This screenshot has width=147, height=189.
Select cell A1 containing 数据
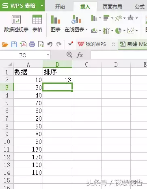(28, 72)
